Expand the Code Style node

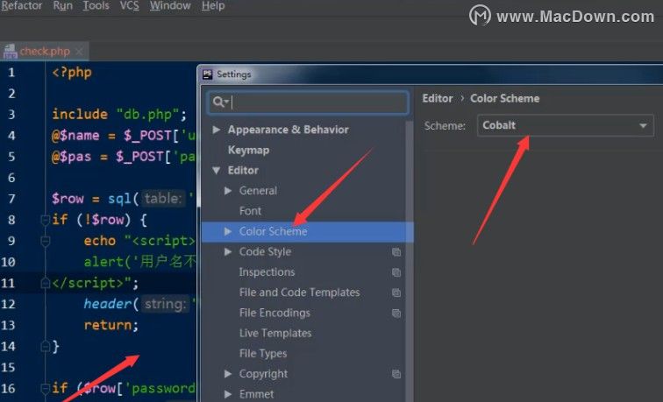[228, 251]
